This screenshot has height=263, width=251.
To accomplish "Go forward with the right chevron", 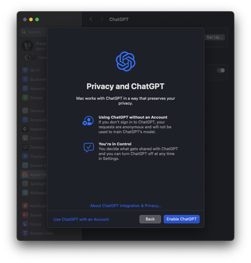I will click(102, 19).
